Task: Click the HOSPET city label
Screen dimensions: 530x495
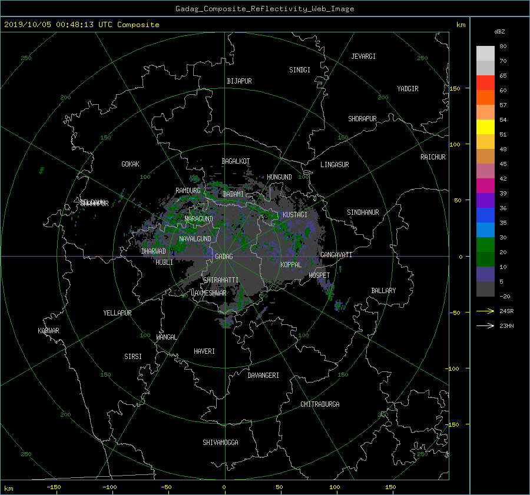Action: pyautogui.click(x=319, y=275)
